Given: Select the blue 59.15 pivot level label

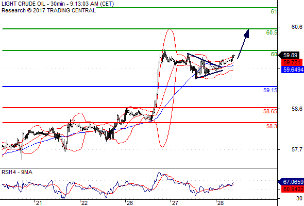Looking at the screenshot, I should (271, 90).
